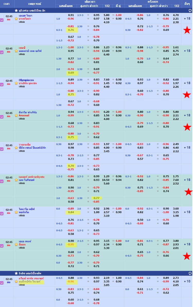Open stats icon for วาเลนเซีย match

click(2, 149)
